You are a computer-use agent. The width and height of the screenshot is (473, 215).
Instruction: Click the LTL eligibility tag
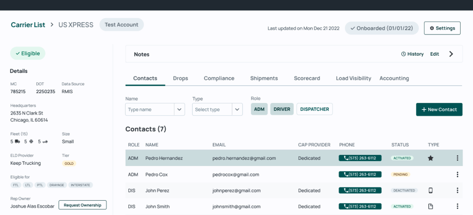(27, 185)
